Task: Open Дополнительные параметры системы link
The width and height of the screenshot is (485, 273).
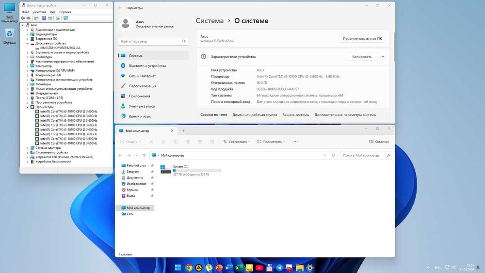Action: click(345, 115)
